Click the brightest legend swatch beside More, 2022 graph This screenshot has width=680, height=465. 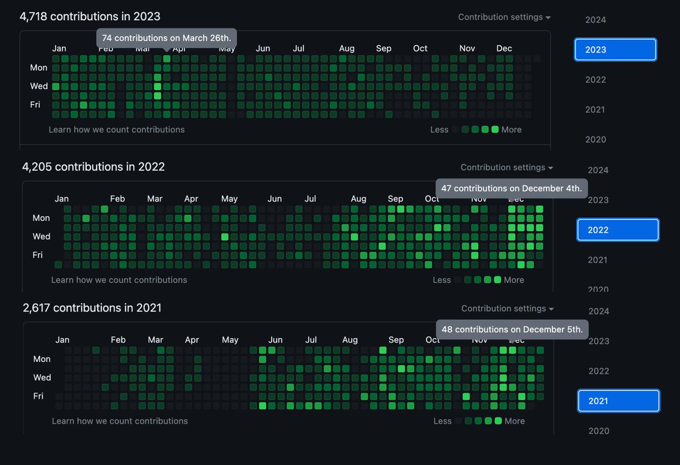click(x=498, y=280)
